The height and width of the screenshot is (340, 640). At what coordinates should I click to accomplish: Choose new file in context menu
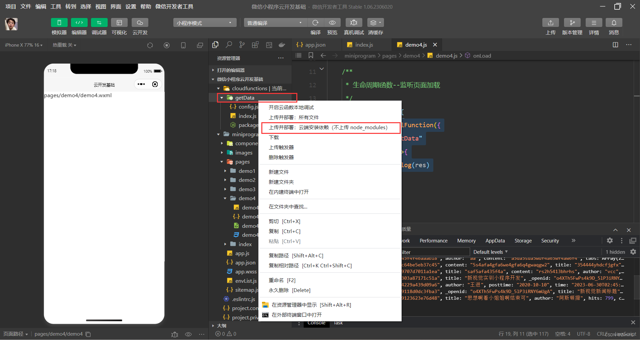point(330,172)
